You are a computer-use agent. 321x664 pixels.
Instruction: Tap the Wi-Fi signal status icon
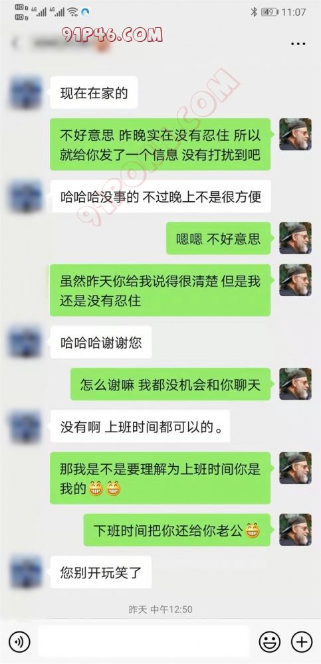[72, 12]
